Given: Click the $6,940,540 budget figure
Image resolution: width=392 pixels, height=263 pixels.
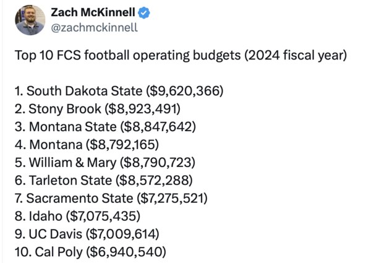Looking at the screenshot, I should pos(126,252).
